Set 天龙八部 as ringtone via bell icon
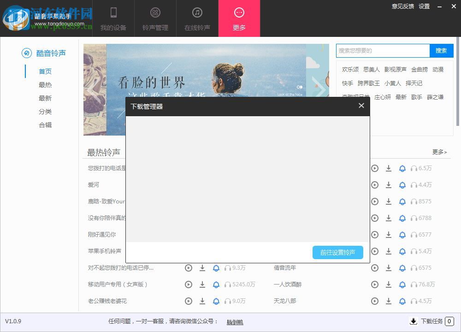Screen dimensions: 461x332 click(x=402, y=301)
